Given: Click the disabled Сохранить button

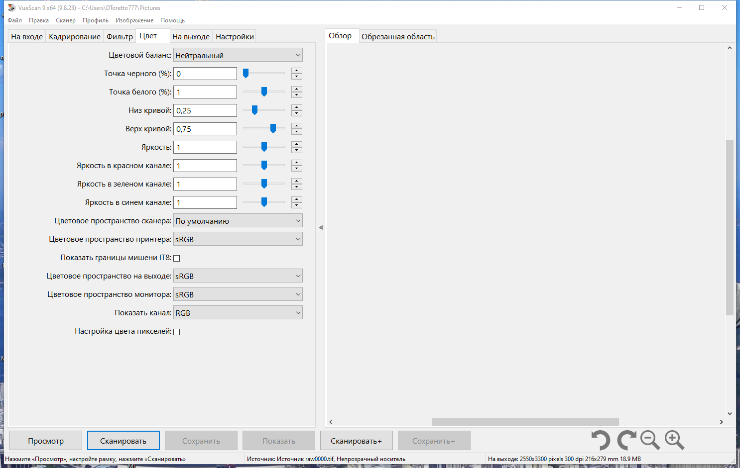Looking at the screenshot, I should [x=201, y=441].
